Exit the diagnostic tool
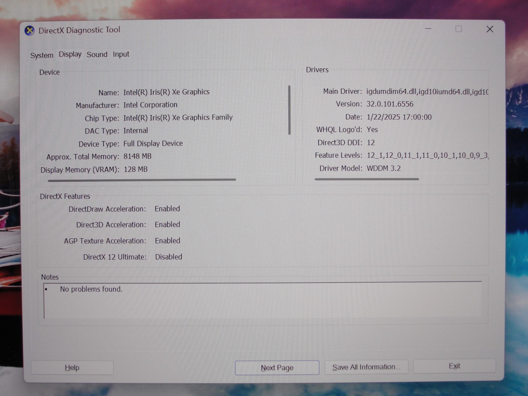Image resolution: width=528 pixels, height=396 pixels. (454, 366)
